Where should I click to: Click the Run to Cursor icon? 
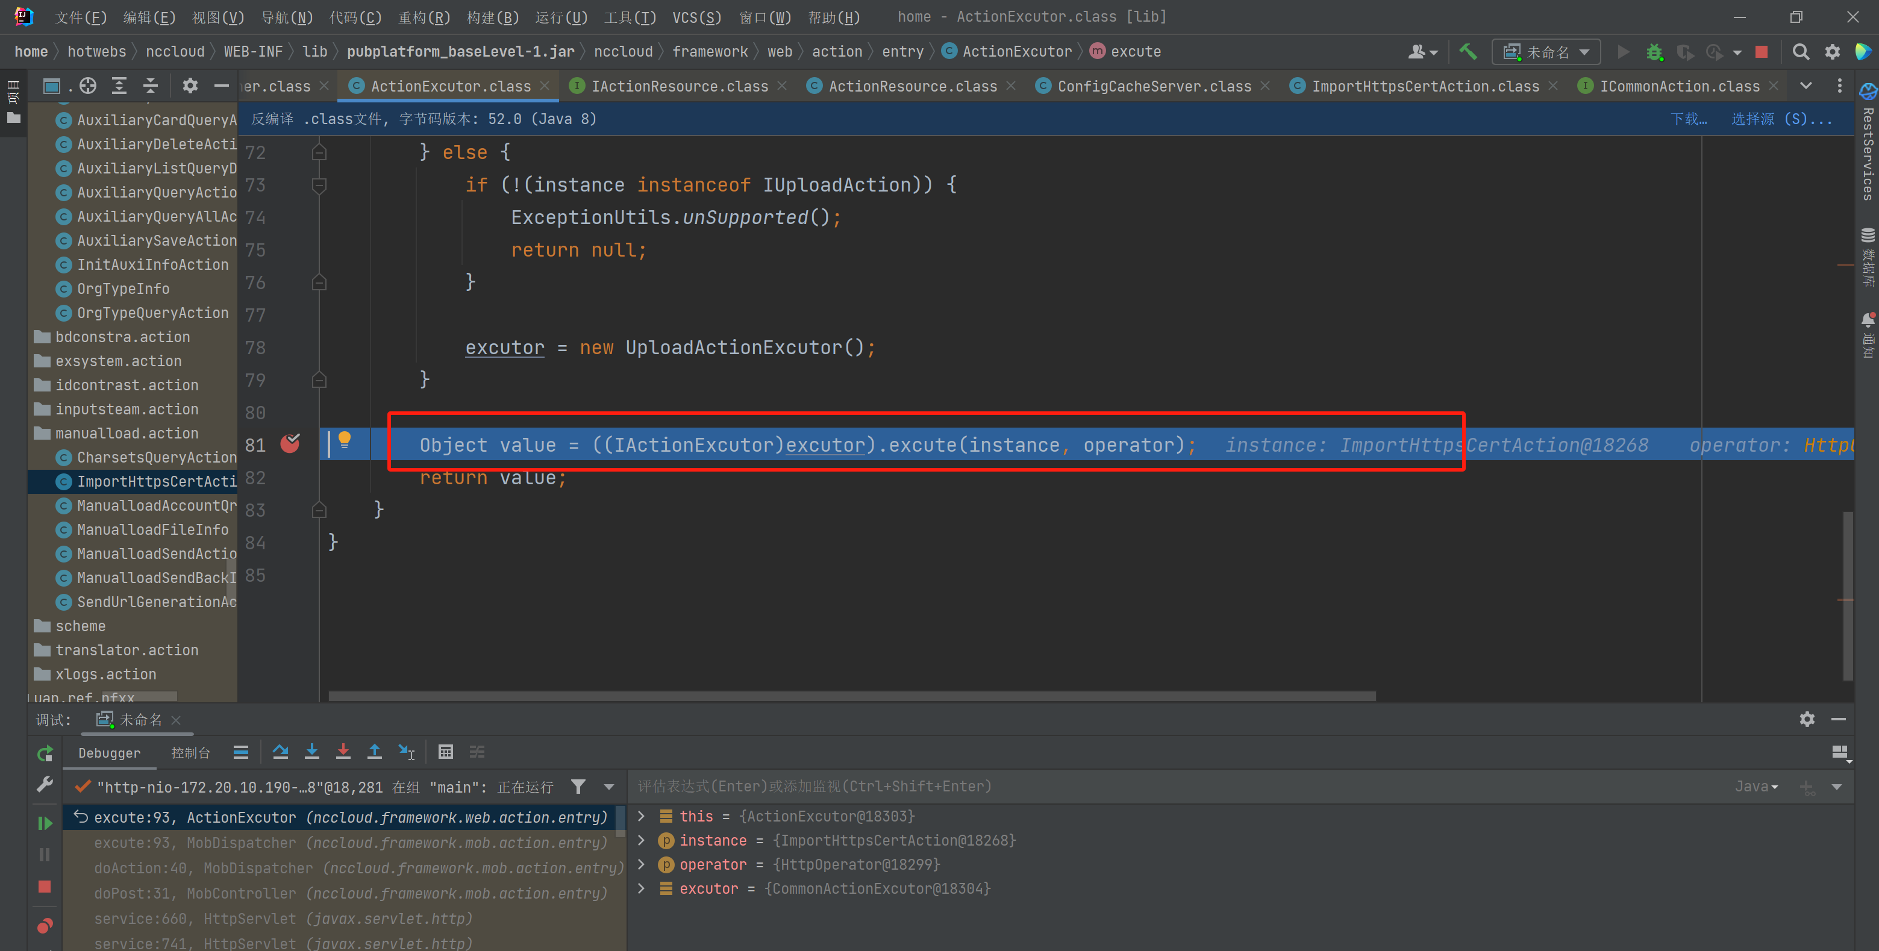(x=406, y=752)
